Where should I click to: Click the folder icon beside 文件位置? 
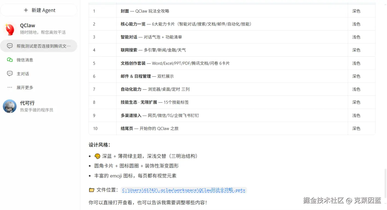pyautogui.click(x=92, y=190)
